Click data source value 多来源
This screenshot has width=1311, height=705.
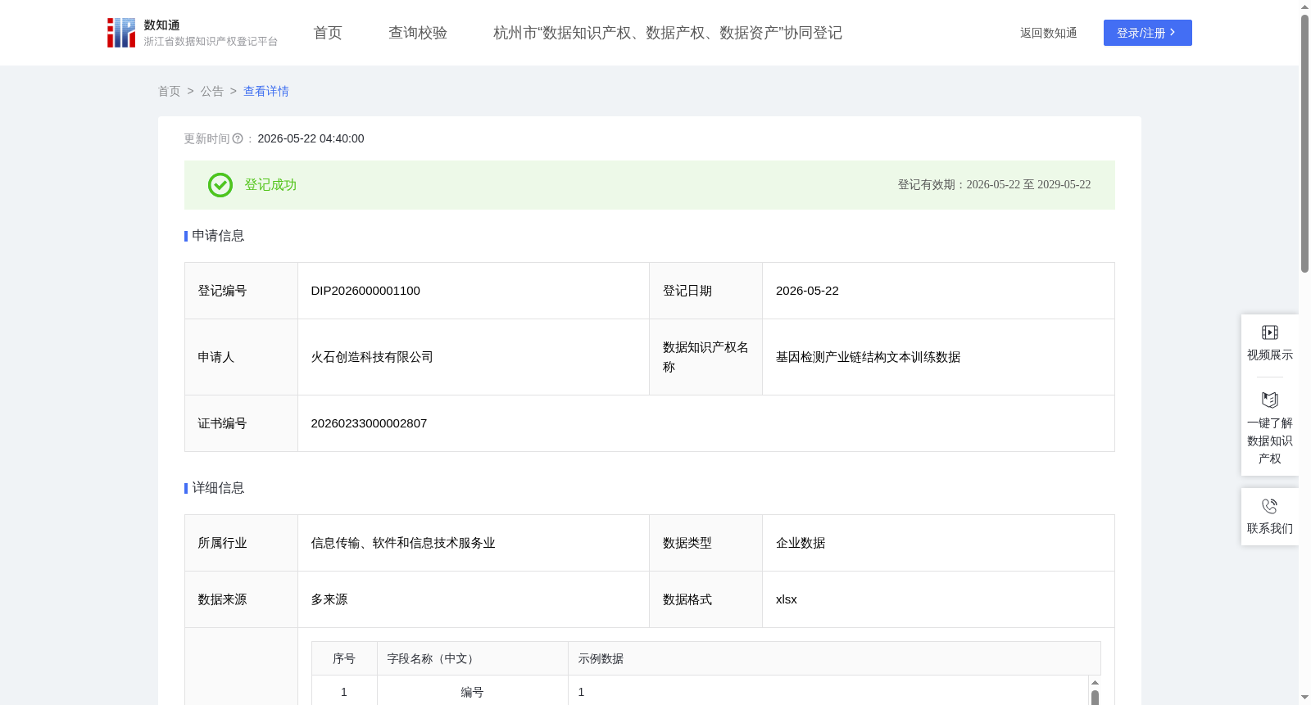coord(329,599)
